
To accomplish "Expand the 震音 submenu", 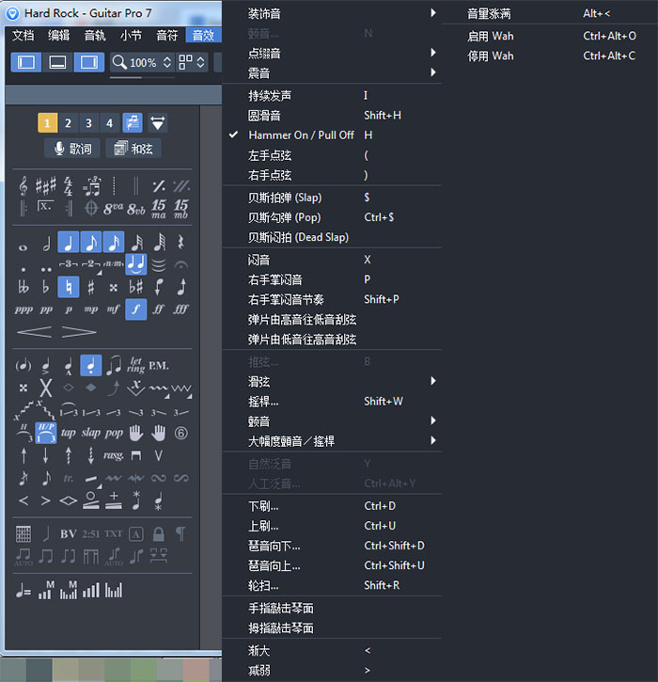I will tap(332, 73).
